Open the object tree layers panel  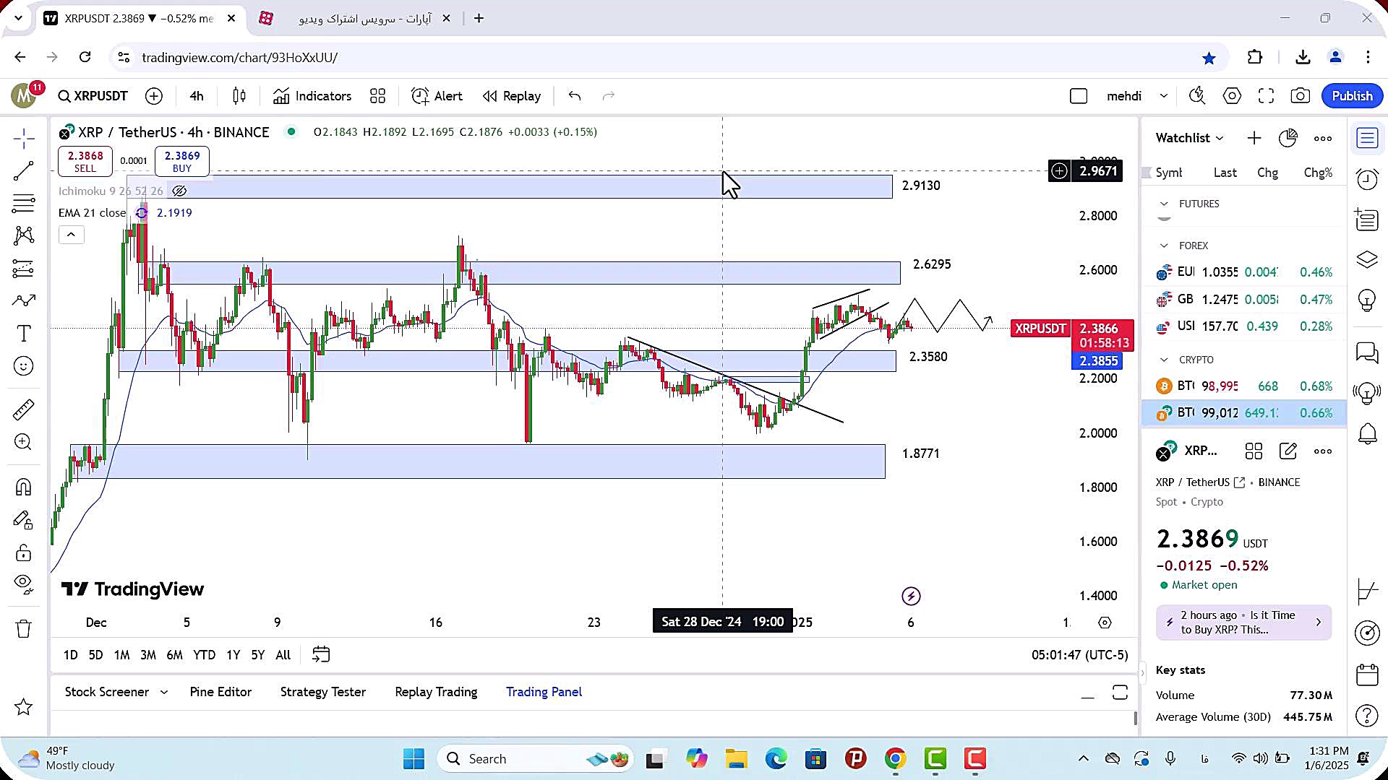pyautogui.click(x=1367, y=260)
